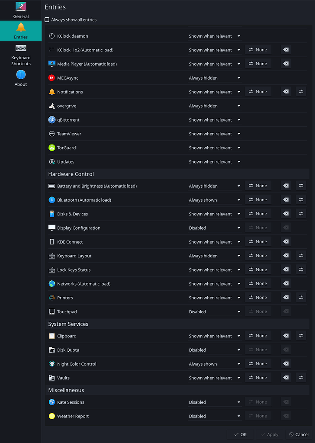
Task: Click the MEGAsync icon
Action: [53, 77]
